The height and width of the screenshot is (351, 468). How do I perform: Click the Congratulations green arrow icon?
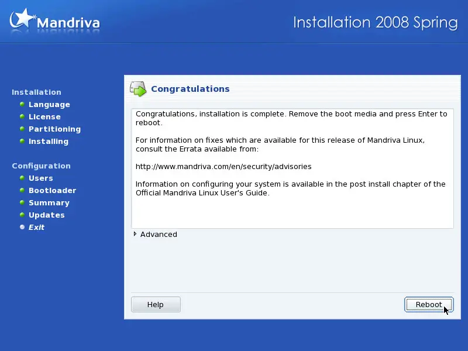pos(138,89)
